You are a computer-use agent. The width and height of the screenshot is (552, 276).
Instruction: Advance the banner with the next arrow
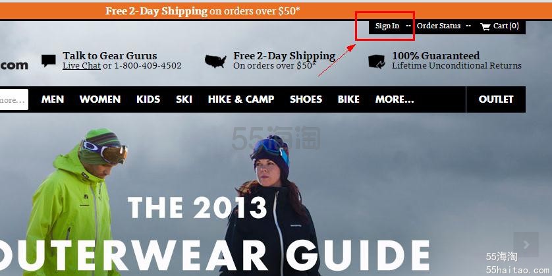526,244
